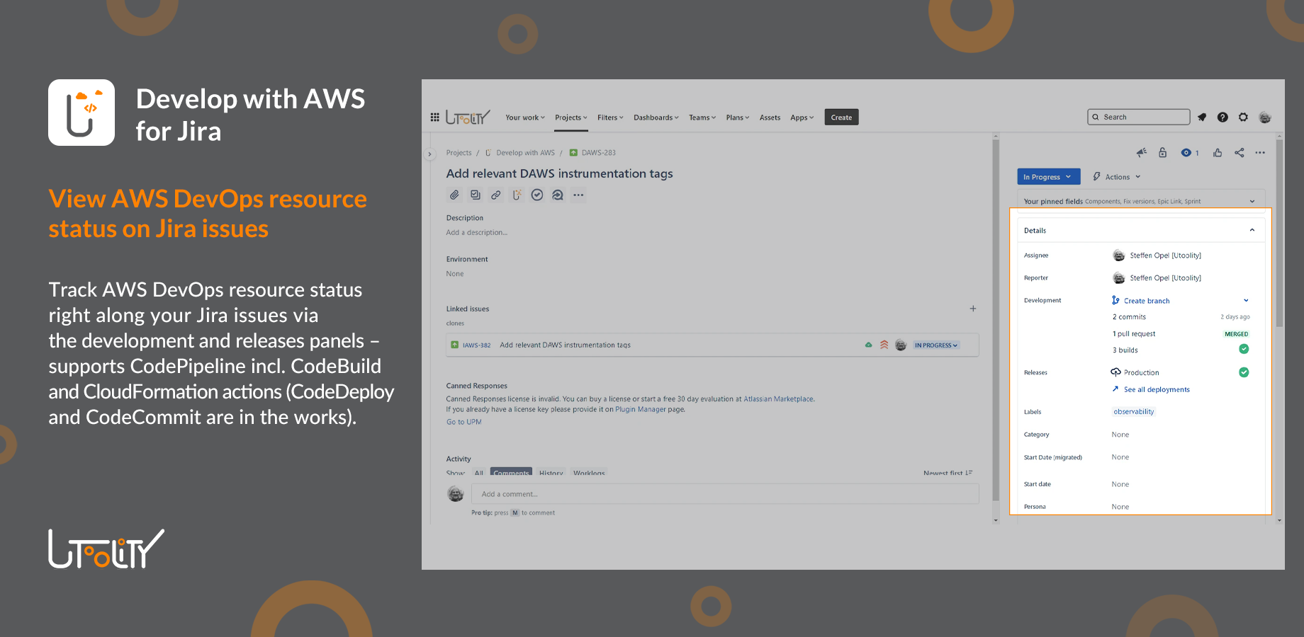Open the Projects menu
This screenshot has width=1304, height=637.
[x=571, y=117]
